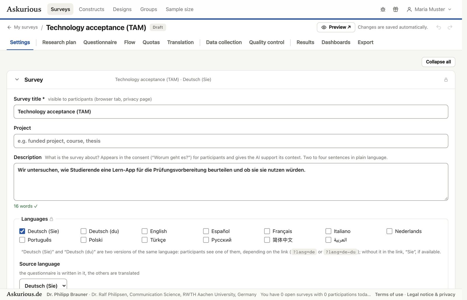The height and width of the screenshot is (300, 467).
Task: Click the undo arrow icon
Action: 438,27
